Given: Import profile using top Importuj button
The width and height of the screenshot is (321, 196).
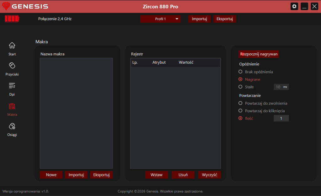Looking at the screenshot, I should tap(199, 19).
